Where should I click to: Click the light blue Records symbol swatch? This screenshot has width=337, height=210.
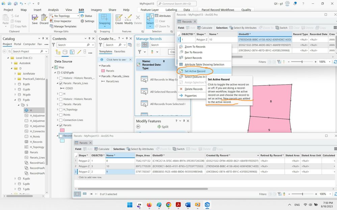point(62,141)
